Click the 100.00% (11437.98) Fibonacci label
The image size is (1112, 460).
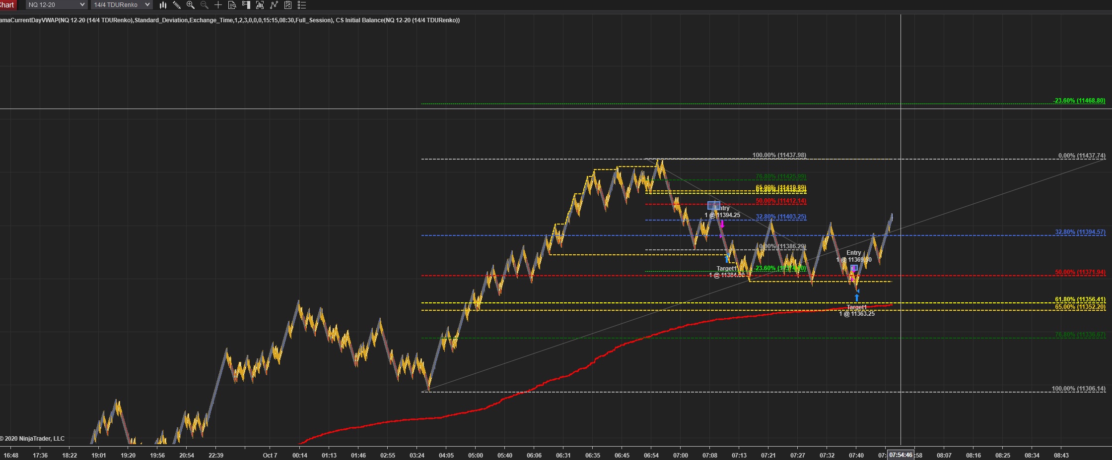pos(779,155)
